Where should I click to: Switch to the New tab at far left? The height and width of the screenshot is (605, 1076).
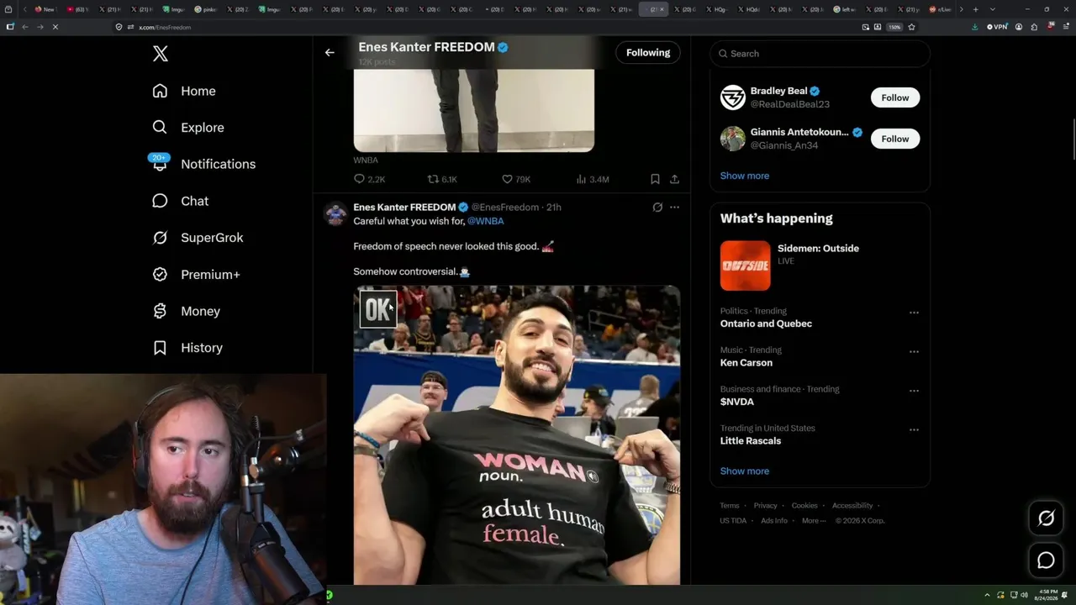[x=45, y=9]
